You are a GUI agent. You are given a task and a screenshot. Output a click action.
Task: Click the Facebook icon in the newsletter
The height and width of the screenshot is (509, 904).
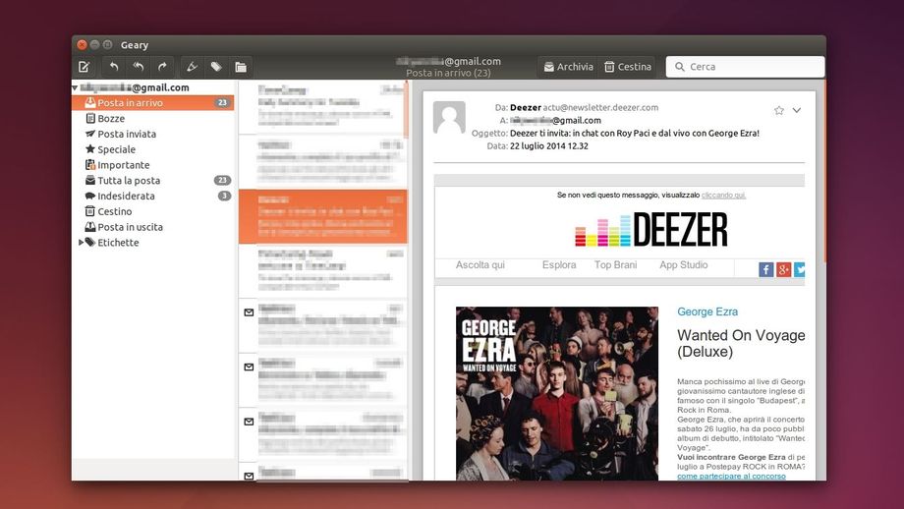[766, 270]
